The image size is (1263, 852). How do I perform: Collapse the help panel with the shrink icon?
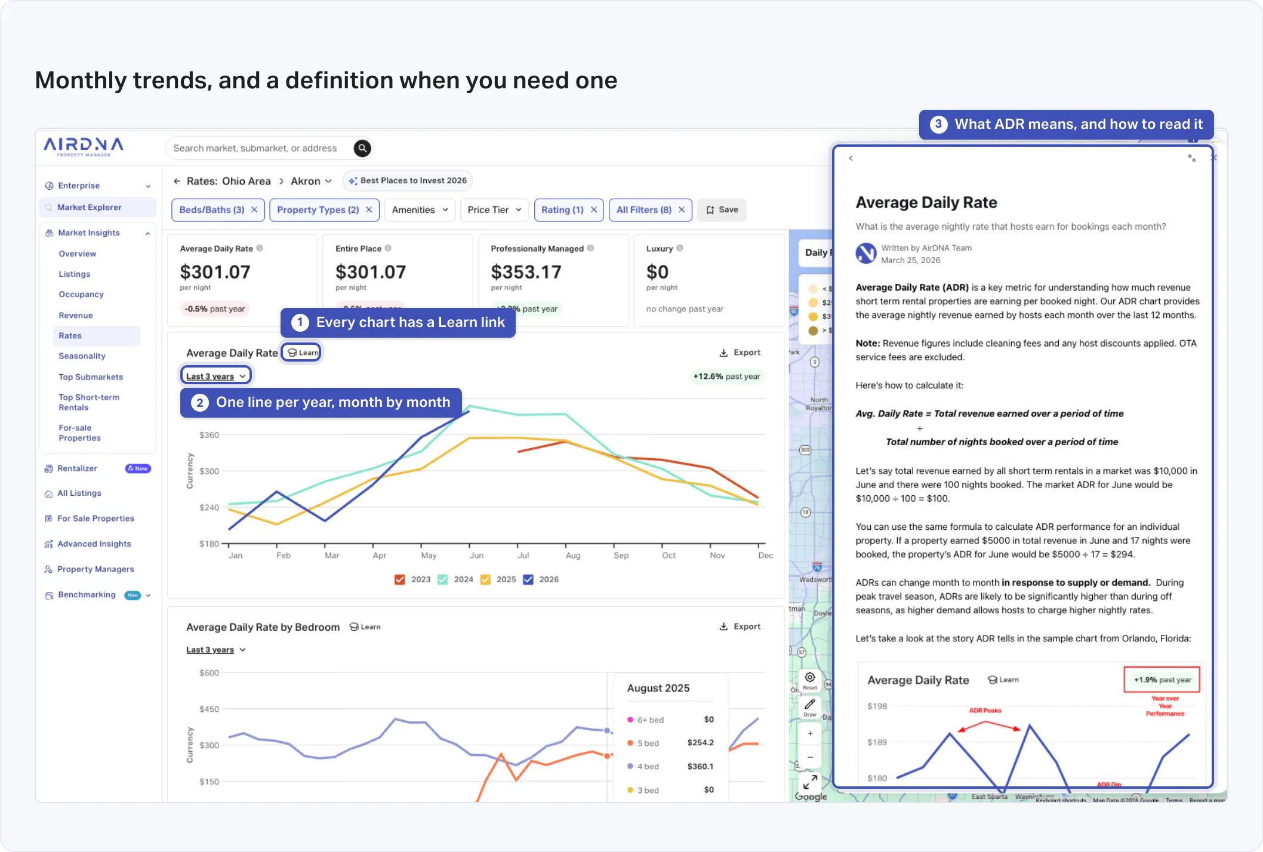coord(1191,158)
